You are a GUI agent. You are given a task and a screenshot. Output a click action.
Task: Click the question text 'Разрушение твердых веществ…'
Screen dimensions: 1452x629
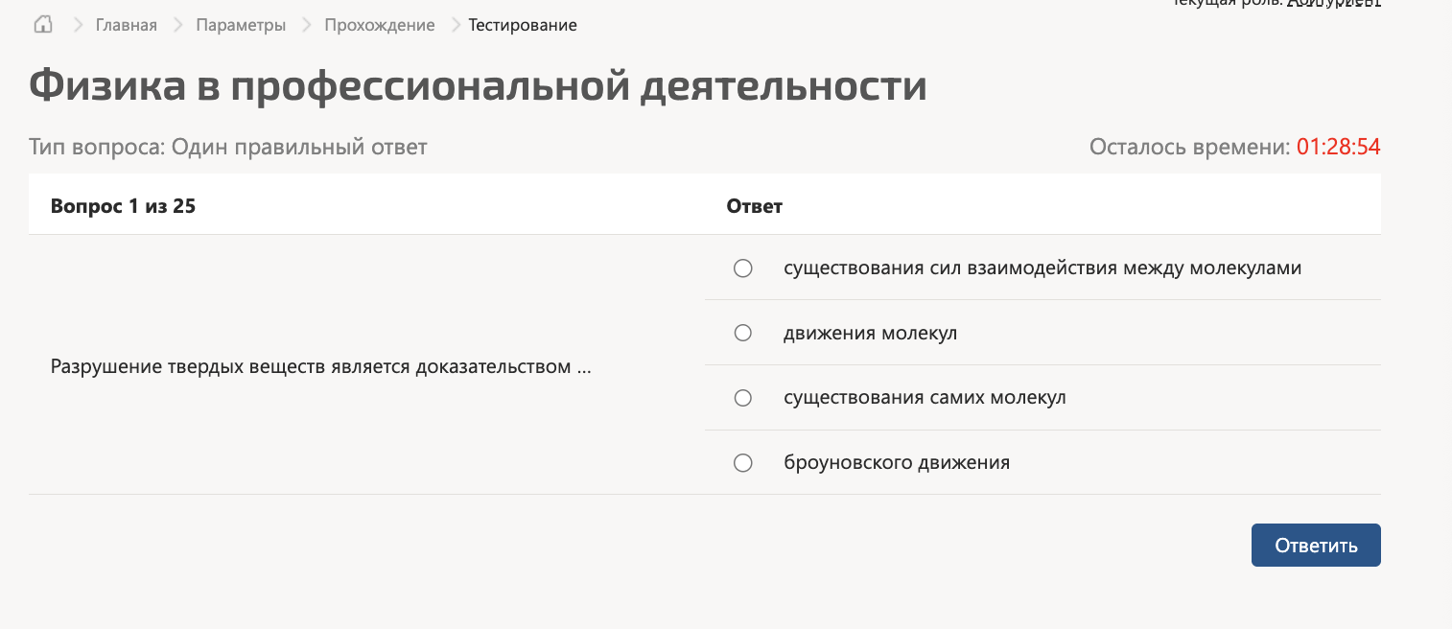320,366
